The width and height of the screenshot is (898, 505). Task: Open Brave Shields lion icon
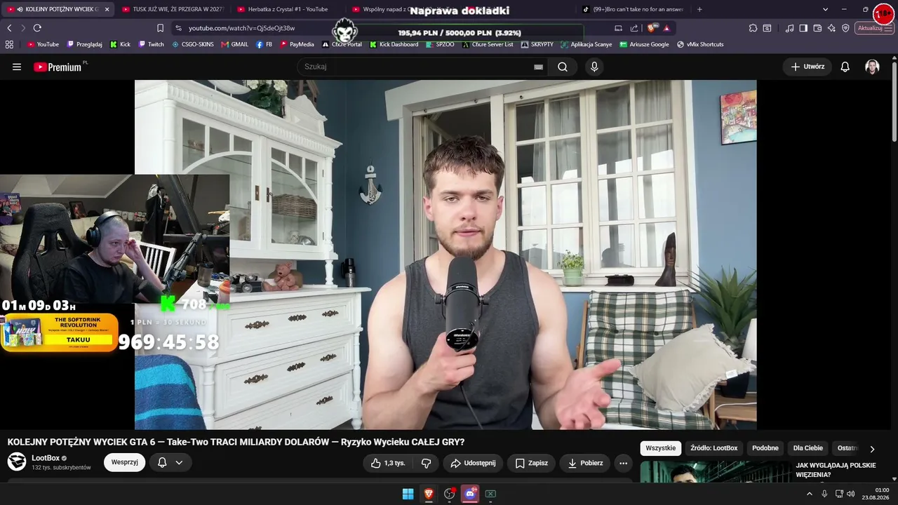pyautogui.click(x=653, y=28)
